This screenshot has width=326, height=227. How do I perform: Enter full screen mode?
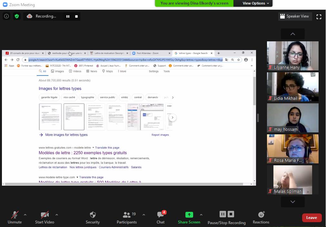click(319, 16)
